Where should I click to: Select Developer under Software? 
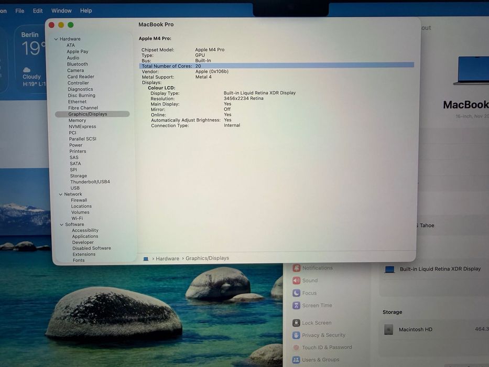click(x=83, y=242)
